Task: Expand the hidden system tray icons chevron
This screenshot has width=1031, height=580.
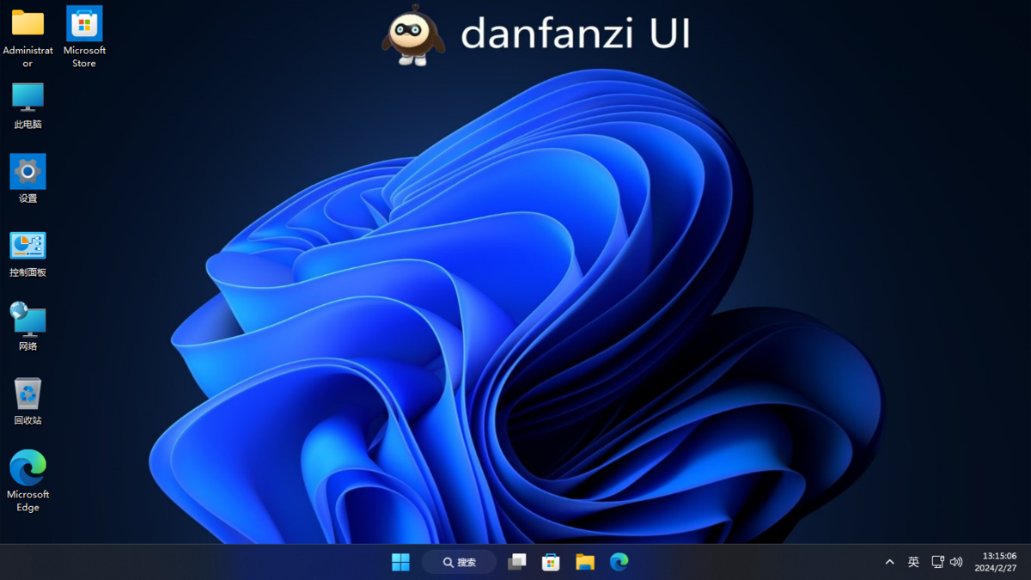Action: (889, 562)
